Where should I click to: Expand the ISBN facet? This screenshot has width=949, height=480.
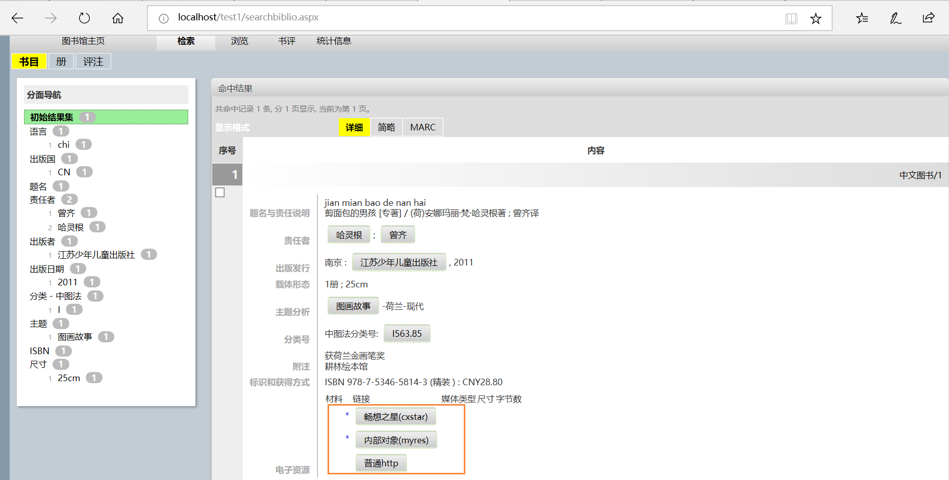pyautogui.click(x=39, y=351)
